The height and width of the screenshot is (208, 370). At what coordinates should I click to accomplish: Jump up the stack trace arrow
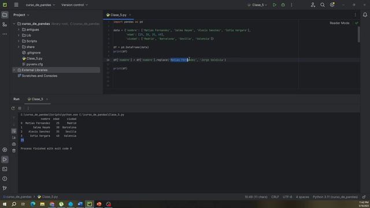(x=14, y=117)
